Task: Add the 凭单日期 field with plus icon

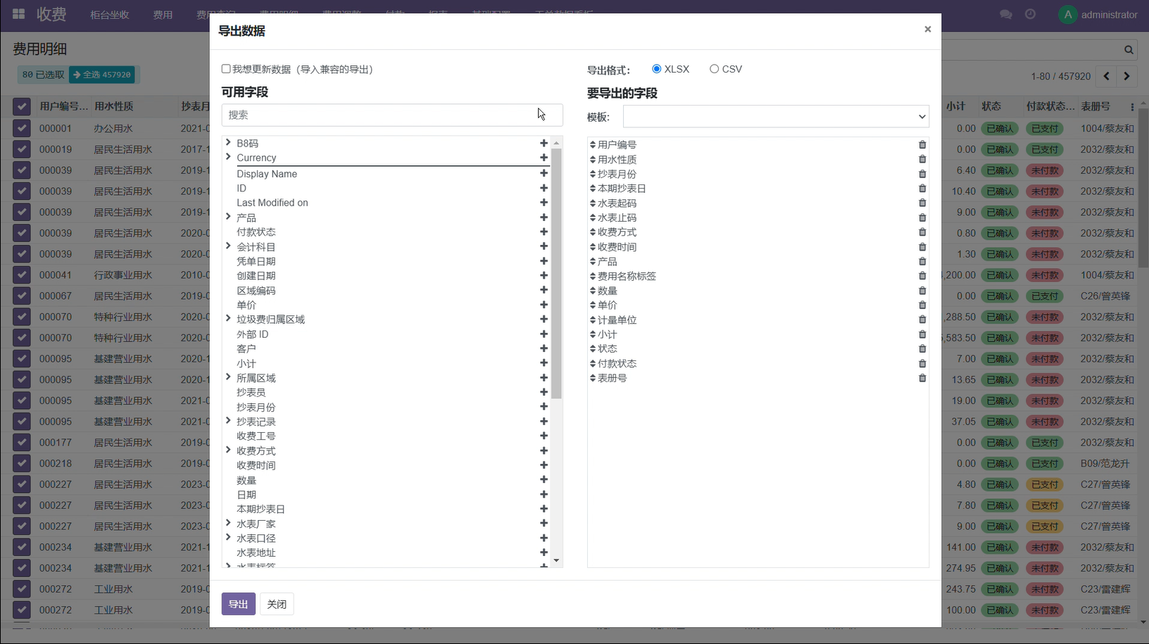Action: pos(544,261)
